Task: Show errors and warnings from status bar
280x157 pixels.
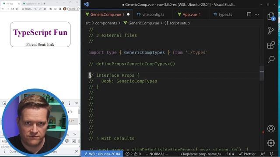Action: click(x=133, y=154)
